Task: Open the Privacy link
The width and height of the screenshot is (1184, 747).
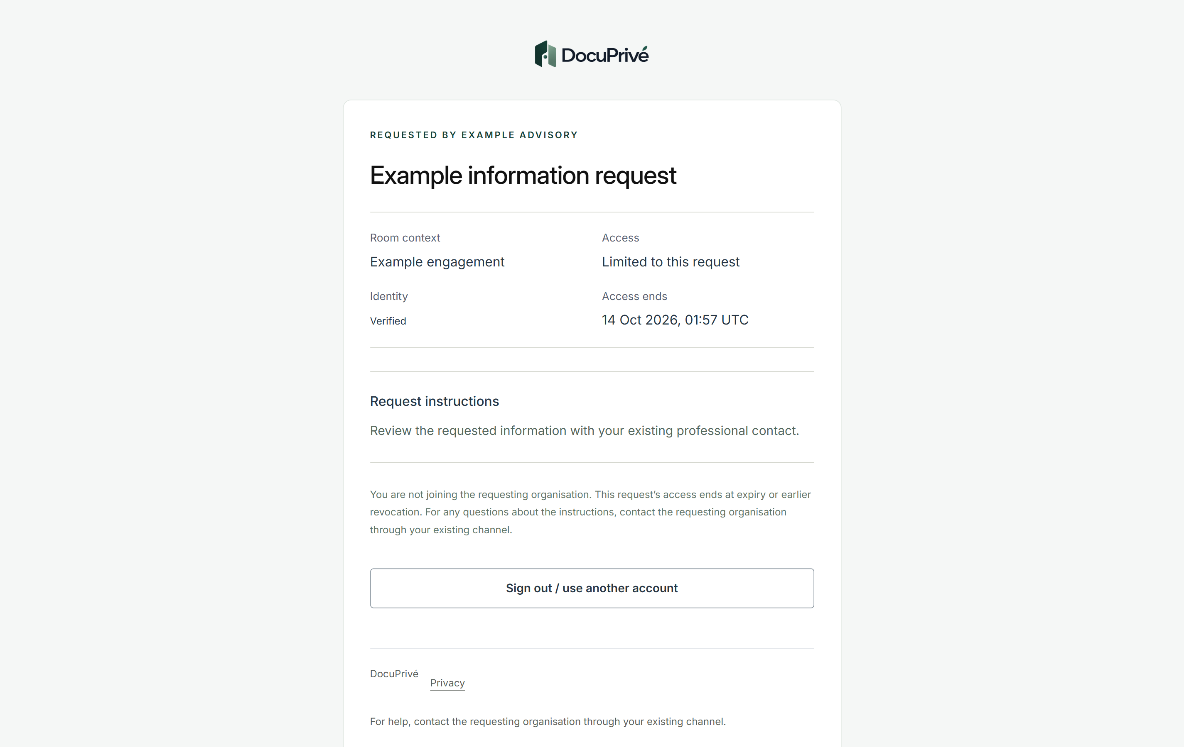Action: click(x=447, y=683)
